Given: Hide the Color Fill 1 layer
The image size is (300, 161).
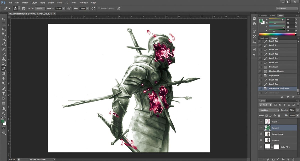Looking at the screenshot, I should tap(261, 147).
